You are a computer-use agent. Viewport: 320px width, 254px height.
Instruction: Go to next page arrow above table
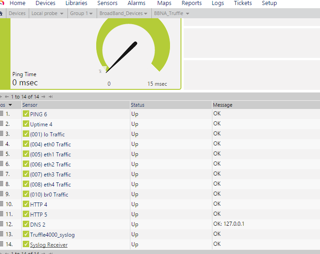pos(43,97)
